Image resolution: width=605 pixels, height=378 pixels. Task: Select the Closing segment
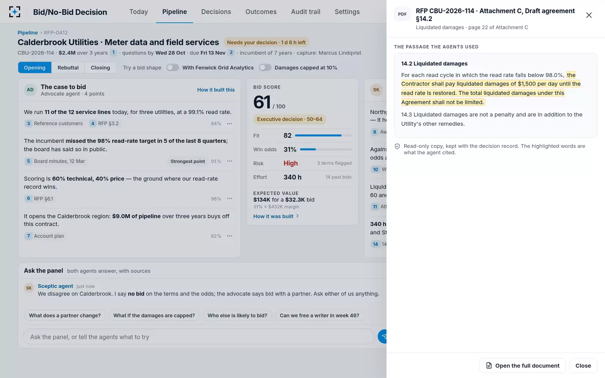[100, 68]
